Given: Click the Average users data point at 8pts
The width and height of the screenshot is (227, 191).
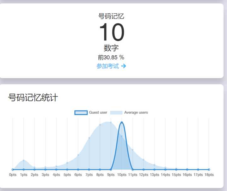Looking at the screenshot, I should pos(100,125).
